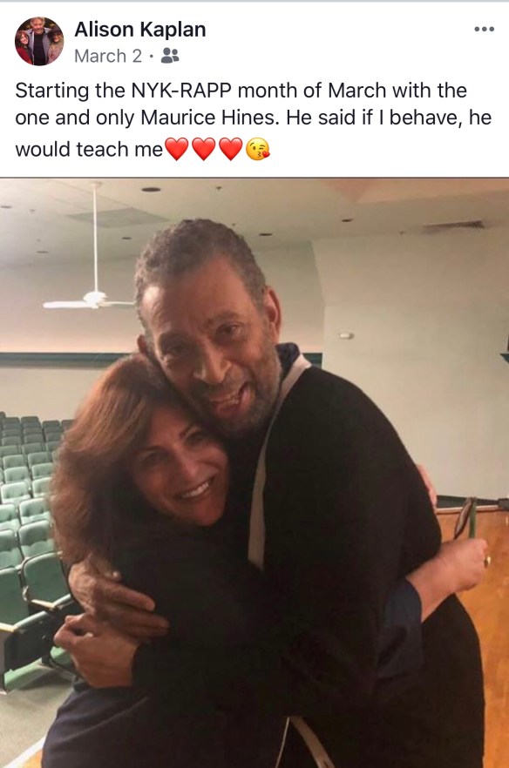
Task: Tap the third red heart emoji
Action: [231, 149]
